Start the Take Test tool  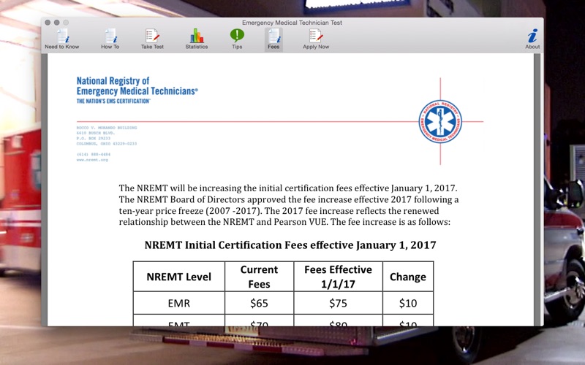152,39
